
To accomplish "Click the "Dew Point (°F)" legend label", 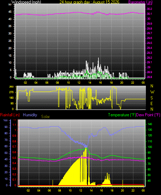I will tap(148, 115).
